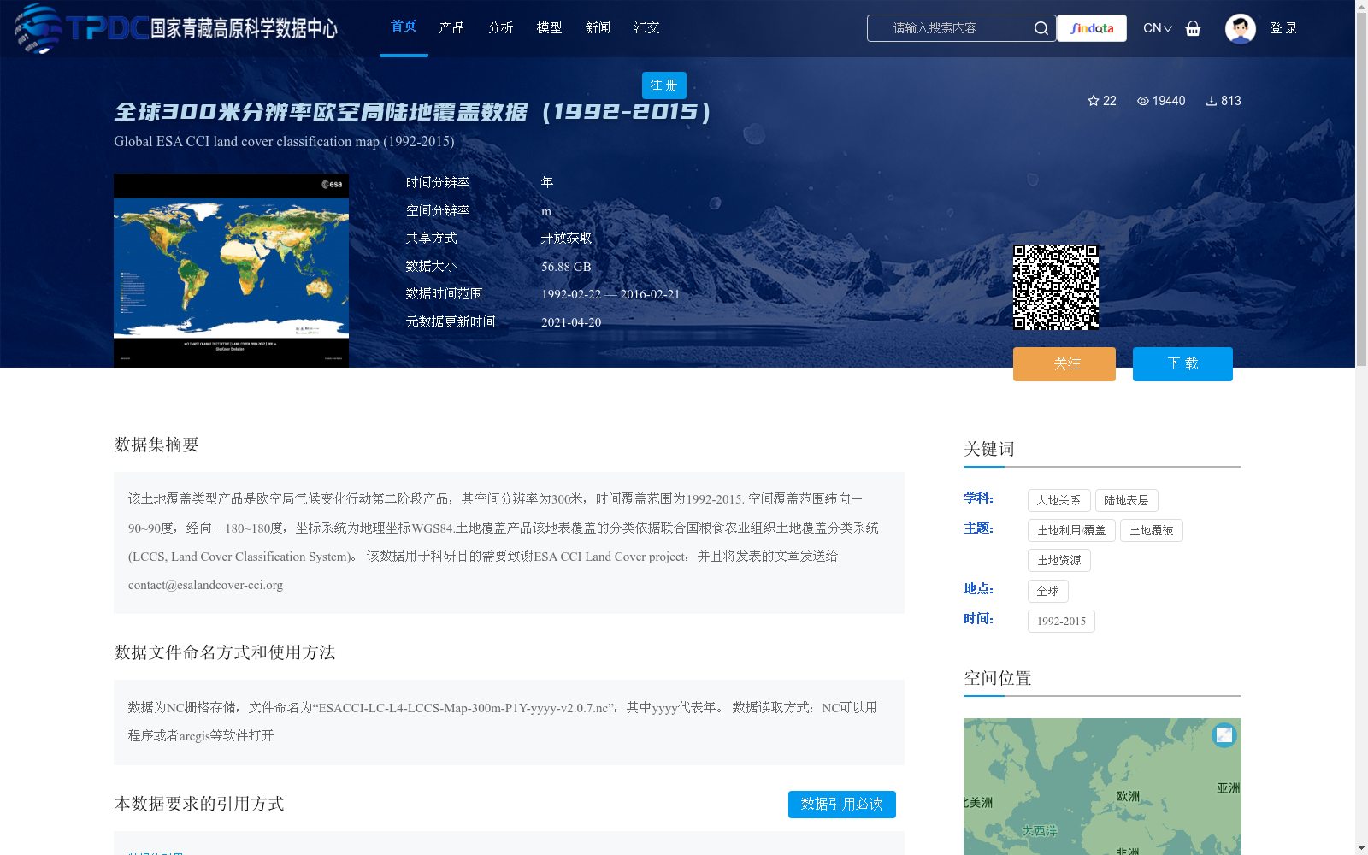Click contact@esalandcover-cci.org email text
This screenshot has width=1368, height=855.
tap(205, 585)
